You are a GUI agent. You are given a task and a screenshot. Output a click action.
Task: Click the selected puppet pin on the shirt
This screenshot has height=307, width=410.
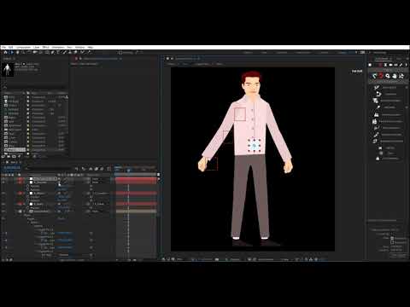(255, 146)
